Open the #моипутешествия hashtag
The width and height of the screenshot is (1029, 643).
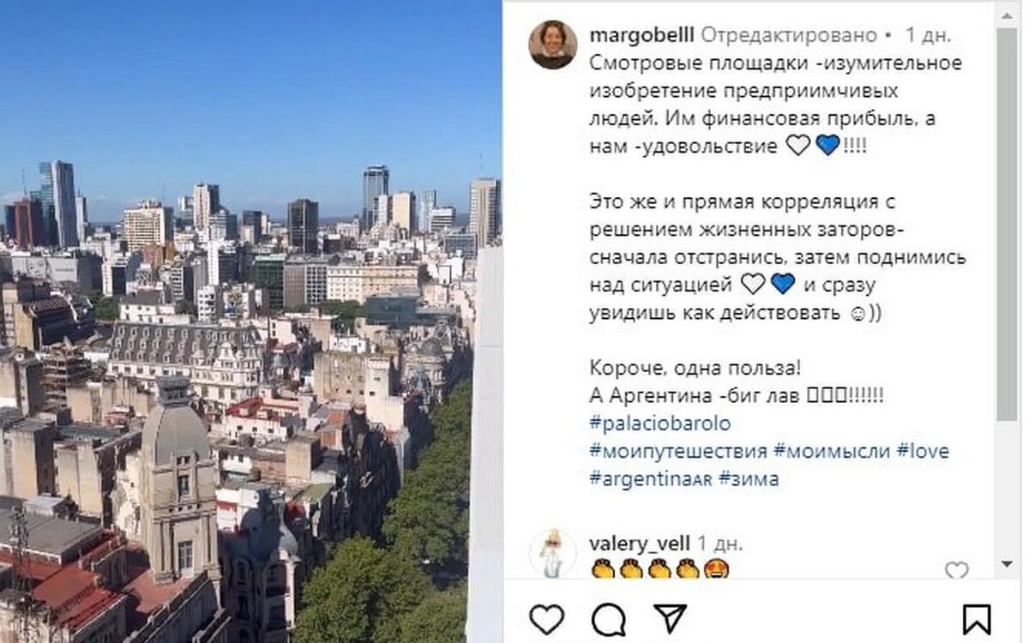tap(678, 451)
